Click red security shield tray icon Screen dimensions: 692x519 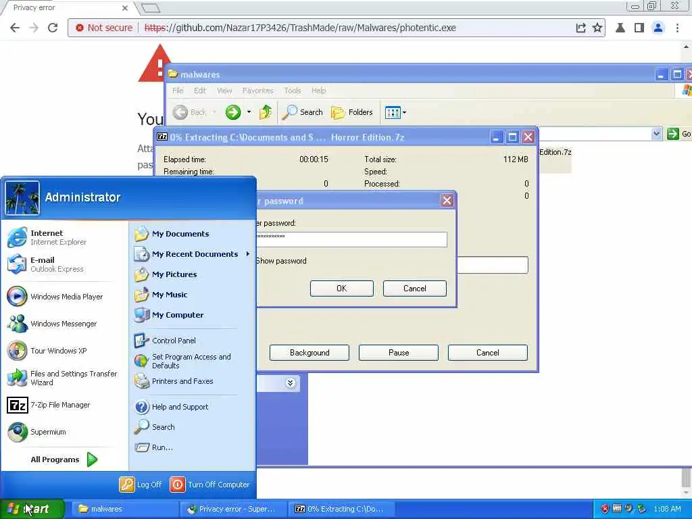click(605, 509)
